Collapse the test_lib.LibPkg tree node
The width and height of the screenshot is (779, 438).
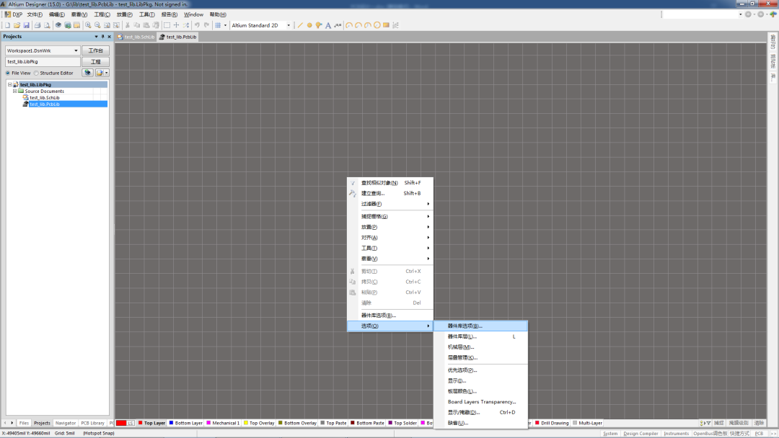9,85
